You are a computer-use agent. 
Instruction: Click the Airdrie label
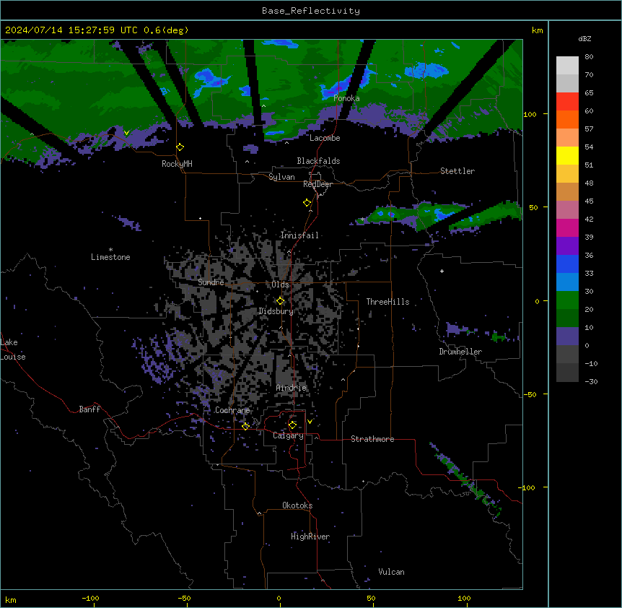click(292, 388)
